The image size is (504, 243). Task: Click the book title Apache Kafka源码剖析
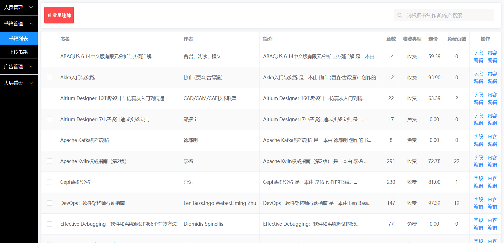click(x=85, y=140)
